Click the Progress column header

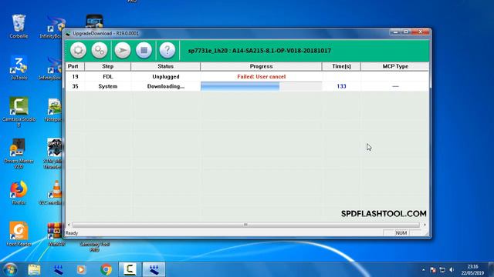point(261,66)
